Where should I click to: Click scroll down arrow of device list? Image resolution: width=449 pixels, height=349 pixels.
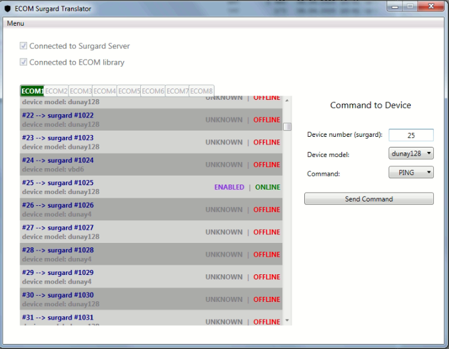tap(287, 321)
